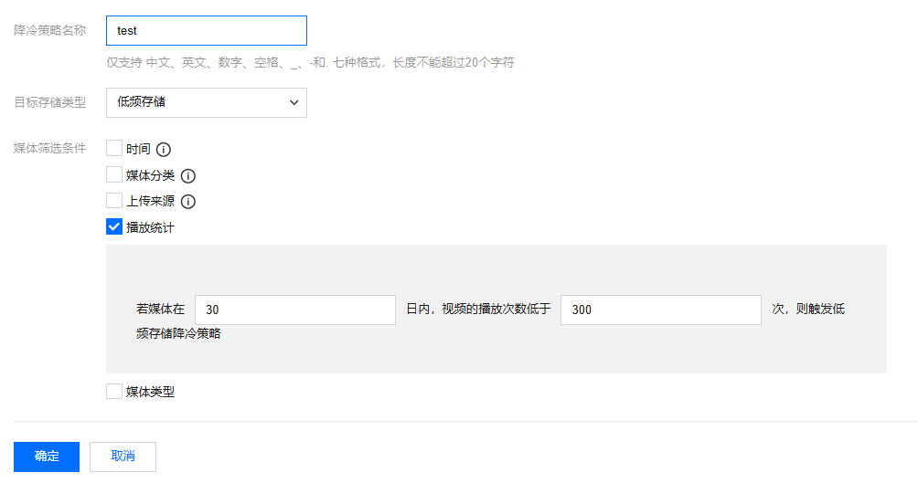Click the 降冷策略名称 label
Viewport: 918px width, 483px height.
49,30
